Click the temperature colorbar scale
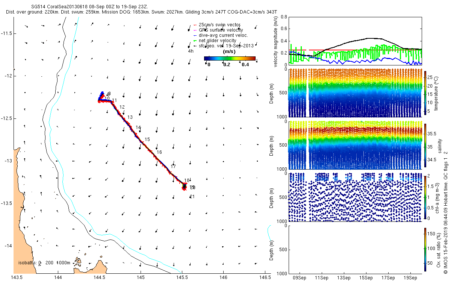451x282 pixels. point(425,93)
